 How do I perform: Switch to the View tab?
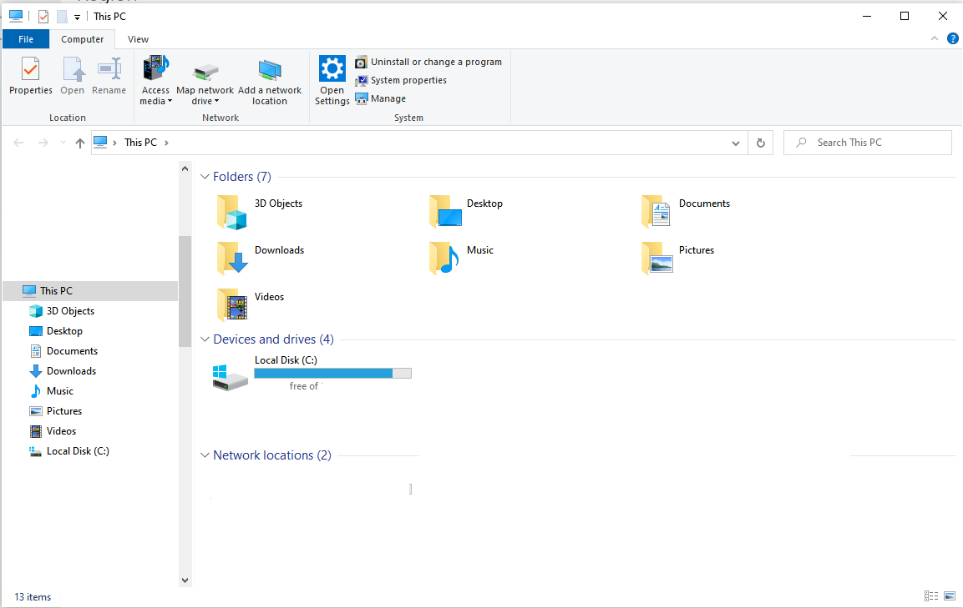(x=137, y=38)
